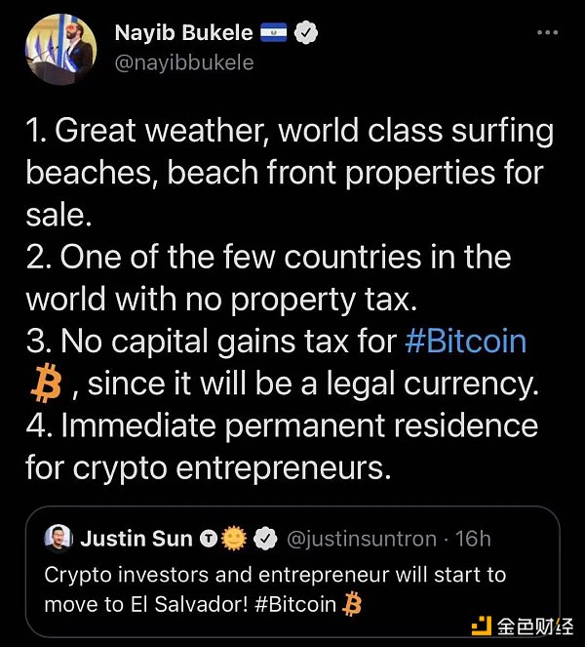
Task: Click Justin Sun's verified badge
Action: [263, 538]
